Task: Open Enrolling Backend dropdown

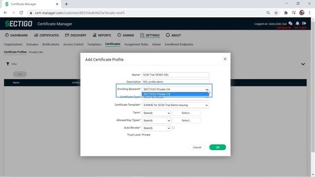Action: (x=175, y=89)
